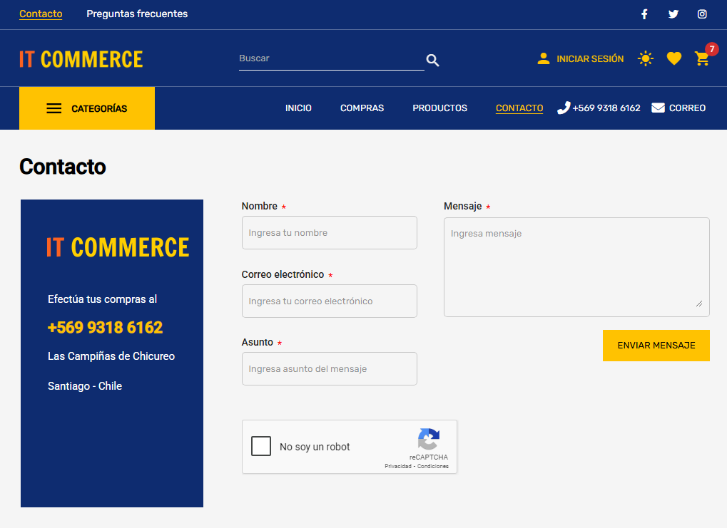The image size is (727, 528).
Task: Click the reCAPTCHA Privacidad link
Action: (397, 466)
